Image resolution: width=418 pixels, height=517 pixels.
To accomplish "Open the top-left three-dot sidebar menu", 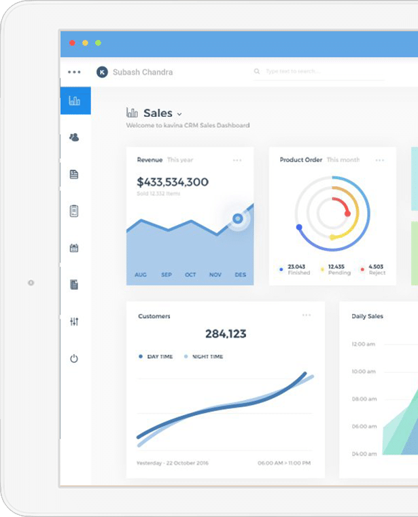I will coord(74,72).
